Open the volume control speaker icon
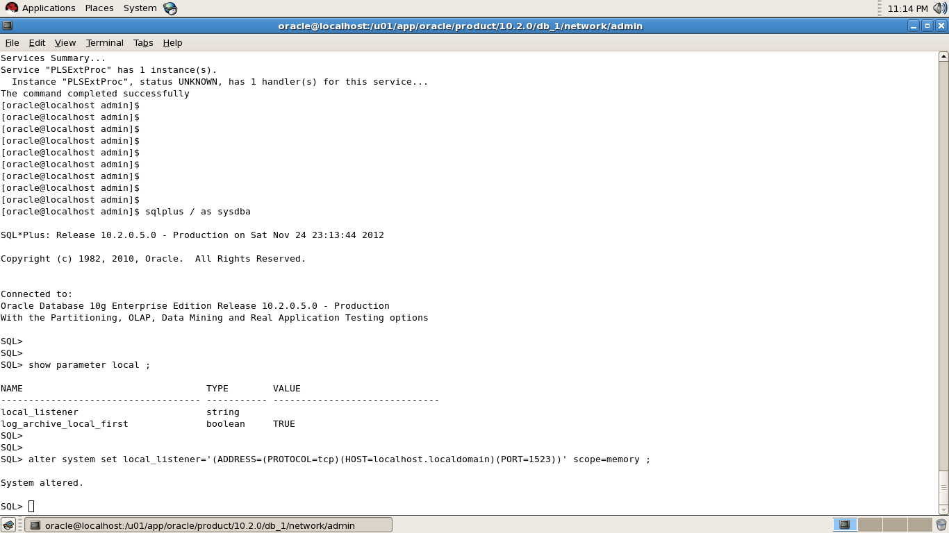949x533 pixels. coord(939,8)
